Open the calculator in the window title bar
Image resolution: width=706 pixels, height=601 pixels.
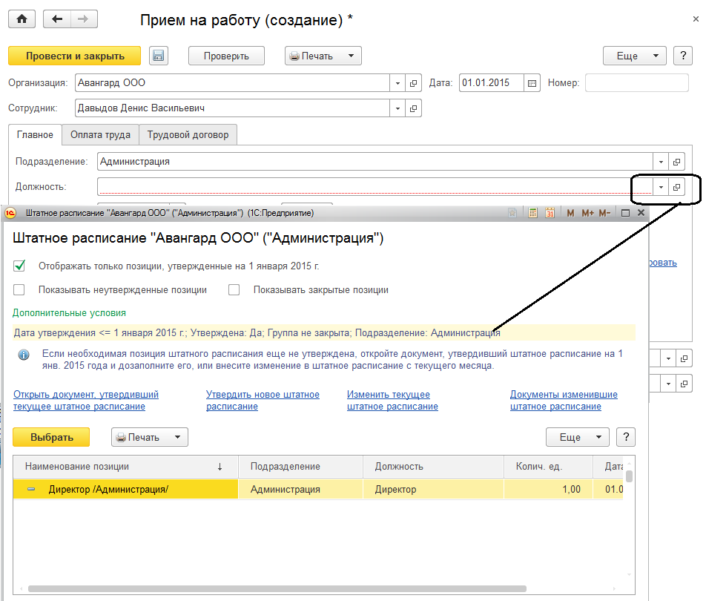[532, 213]
